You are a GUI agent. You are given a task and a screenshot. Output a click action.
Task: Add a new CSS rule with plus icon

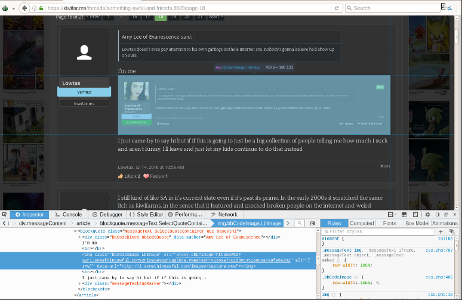coord(441,231)
